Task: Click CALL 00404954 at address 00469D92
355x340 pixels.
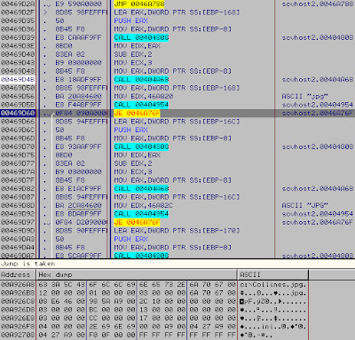Action: tap(141, 214)
